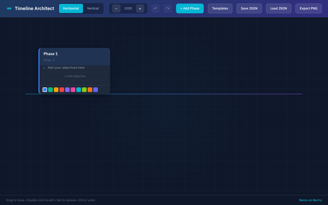
Task: Click the 100% zoom level display
Action: point(128,8)
